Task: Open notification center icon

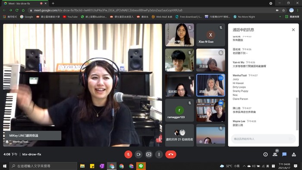Action: pyautogui.click(x=296, y=166)
